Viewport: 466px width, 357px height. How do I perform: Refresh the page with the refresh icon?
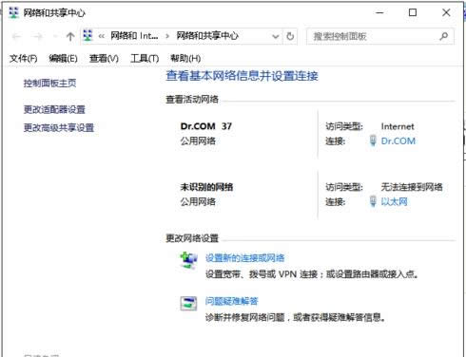pyautogui.click(x=290, y=36)
